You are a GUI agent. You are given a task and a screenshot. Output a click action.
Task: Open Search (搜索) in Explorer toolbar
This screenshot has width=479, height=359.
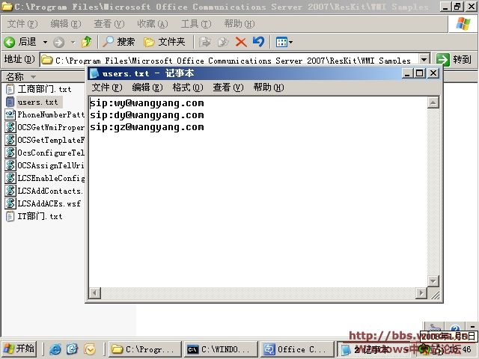[119, 42]
